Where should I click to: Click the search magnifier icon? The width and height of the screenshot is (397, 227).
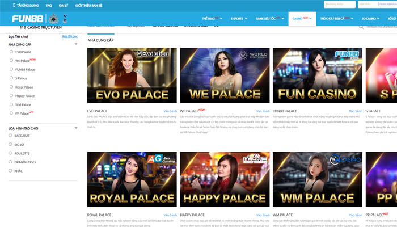click(361, 27)
